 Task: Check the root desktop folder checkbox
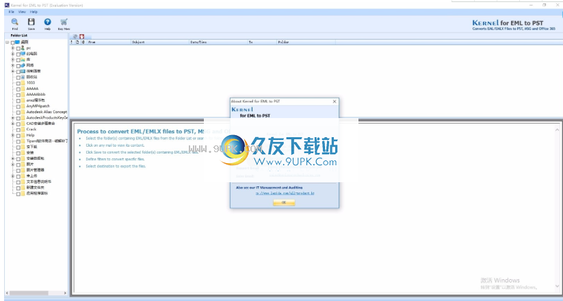pyautogui.click(x=12, y=42)
